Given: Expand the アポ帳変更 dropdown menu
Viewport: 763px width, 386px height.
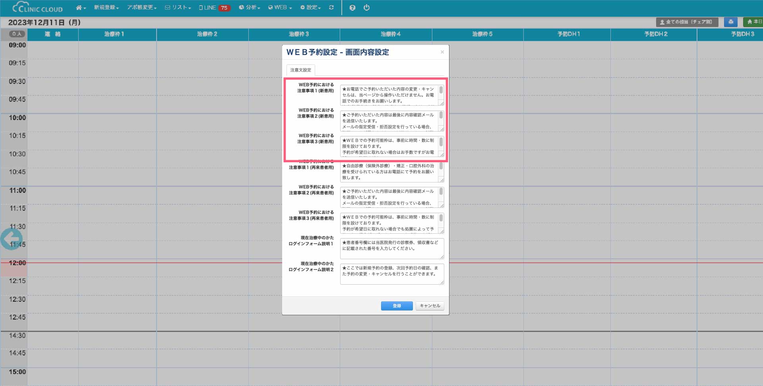Looking at the screenshot, I should [141, 8].
